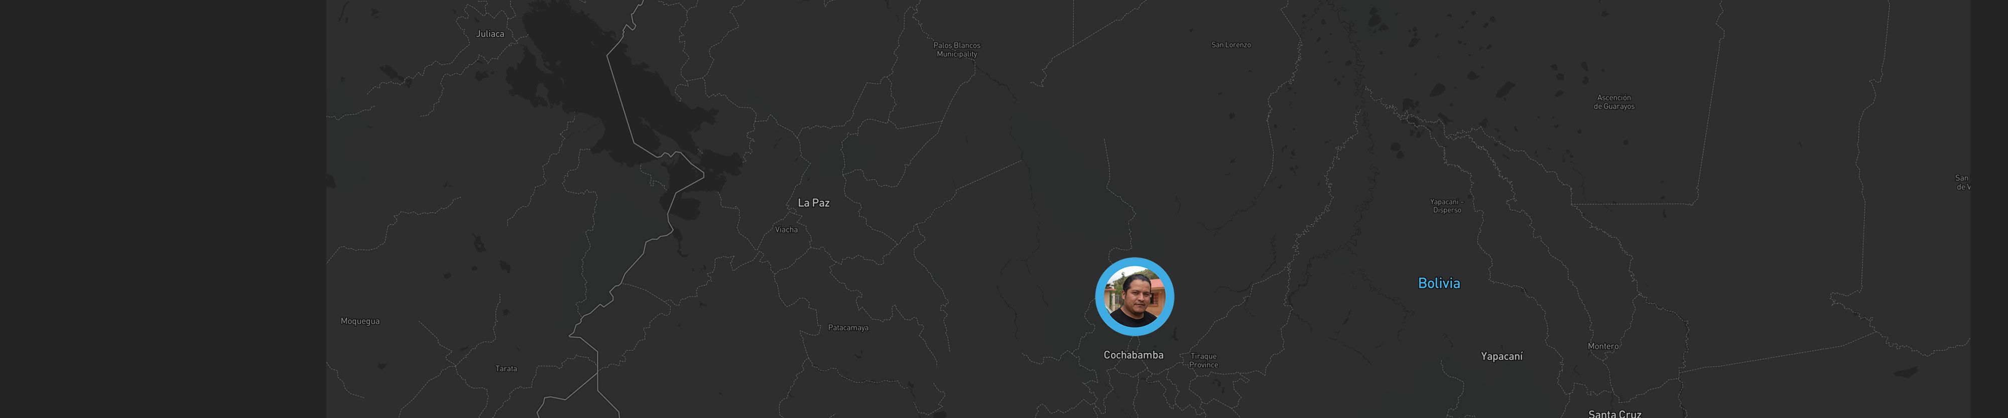Select the San Lorenzo map label
Image resolution: width=2008 pixels, height=418 pixels.
1231,45
